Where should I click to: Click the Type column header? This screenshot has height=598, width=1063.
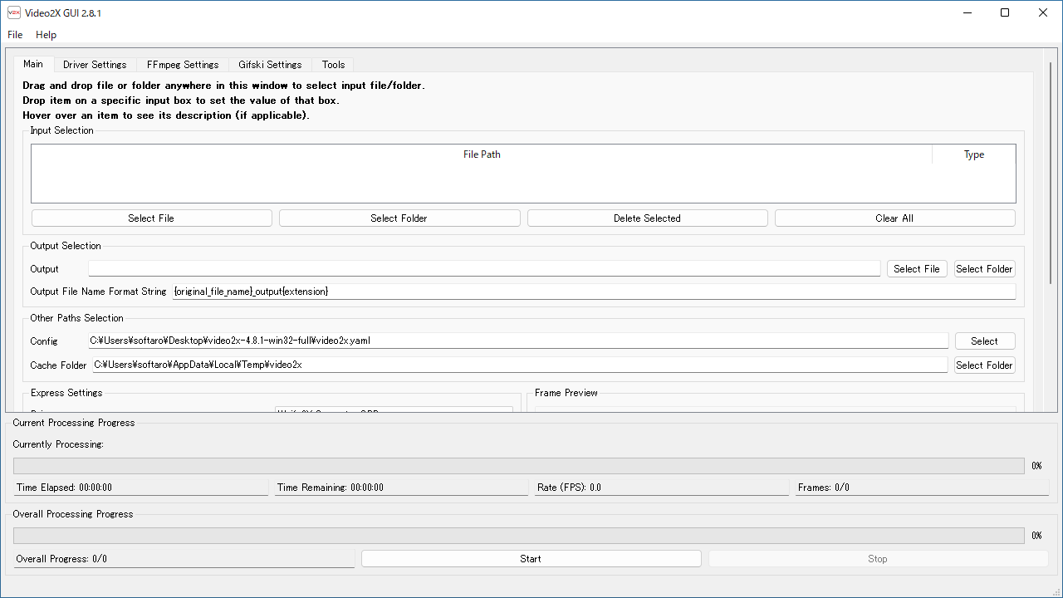tap(973, 154)
